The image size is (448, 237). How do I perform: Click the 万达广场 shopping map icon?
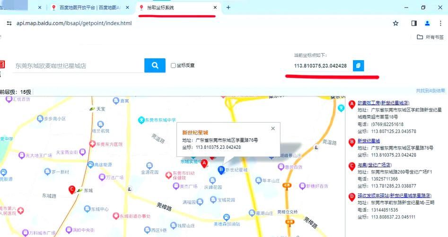pos(101,177)
